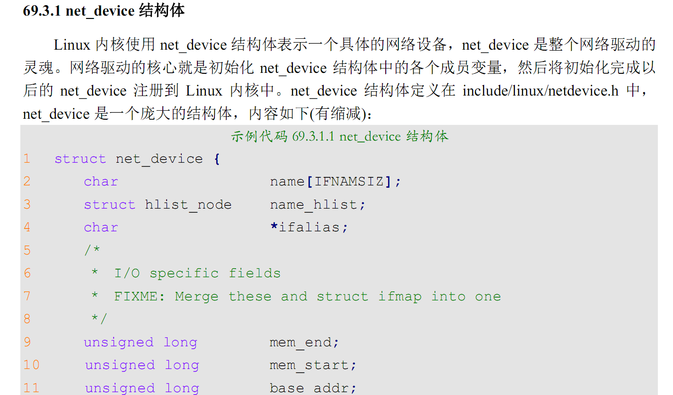This screenshot has width=673, height=395.
Task: Click the "I/O specific fields" comment
Action: pyautogui.click(x=197, y=273)
